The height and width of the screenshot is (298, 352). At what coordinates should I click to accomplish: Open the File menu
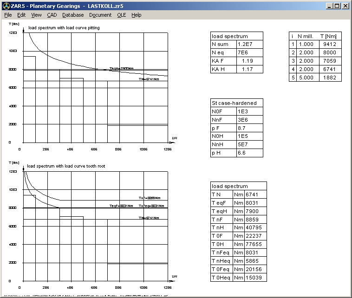(x=8, y=15)
